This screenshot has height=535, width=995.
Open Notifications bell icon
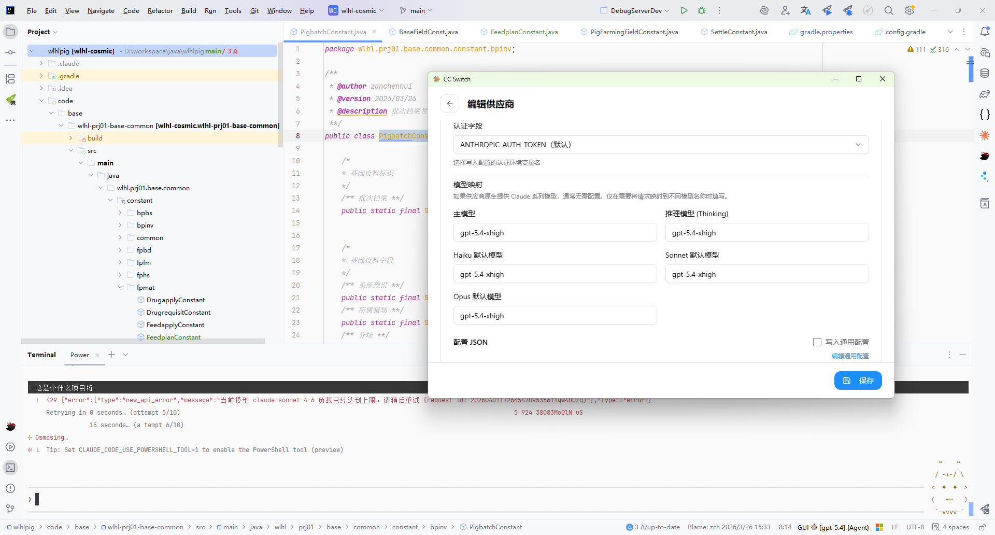pyautogui.click(x=985, y=32)
